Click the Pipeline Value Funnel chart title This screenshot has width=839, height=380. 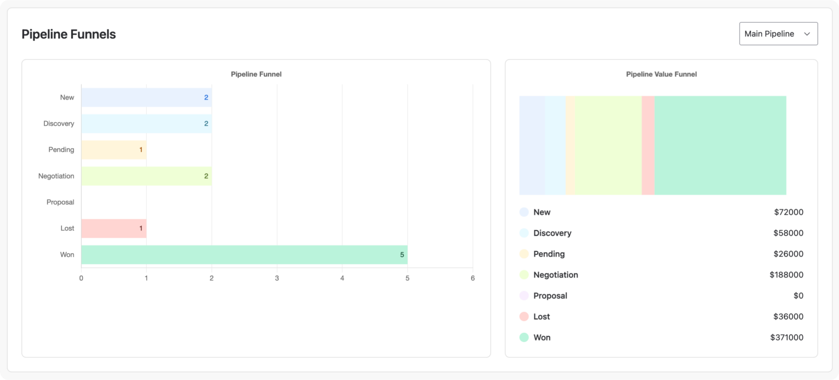[661, 74]
